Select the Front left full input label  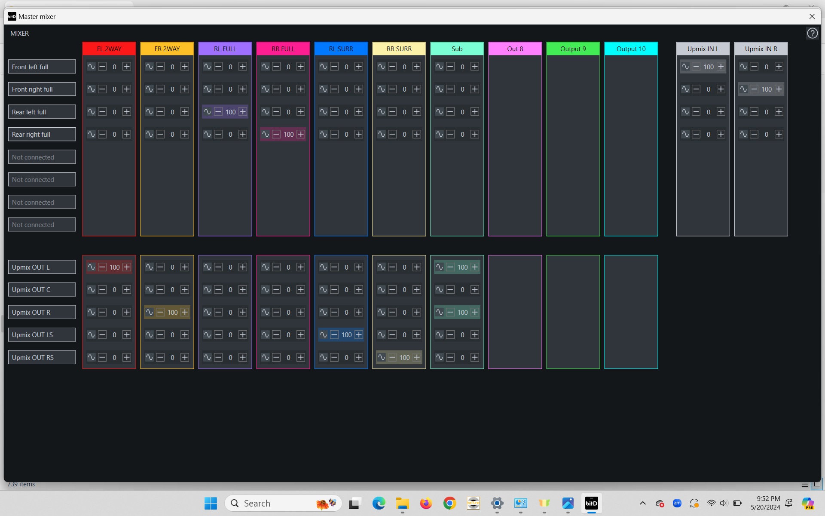click(42, 67)
